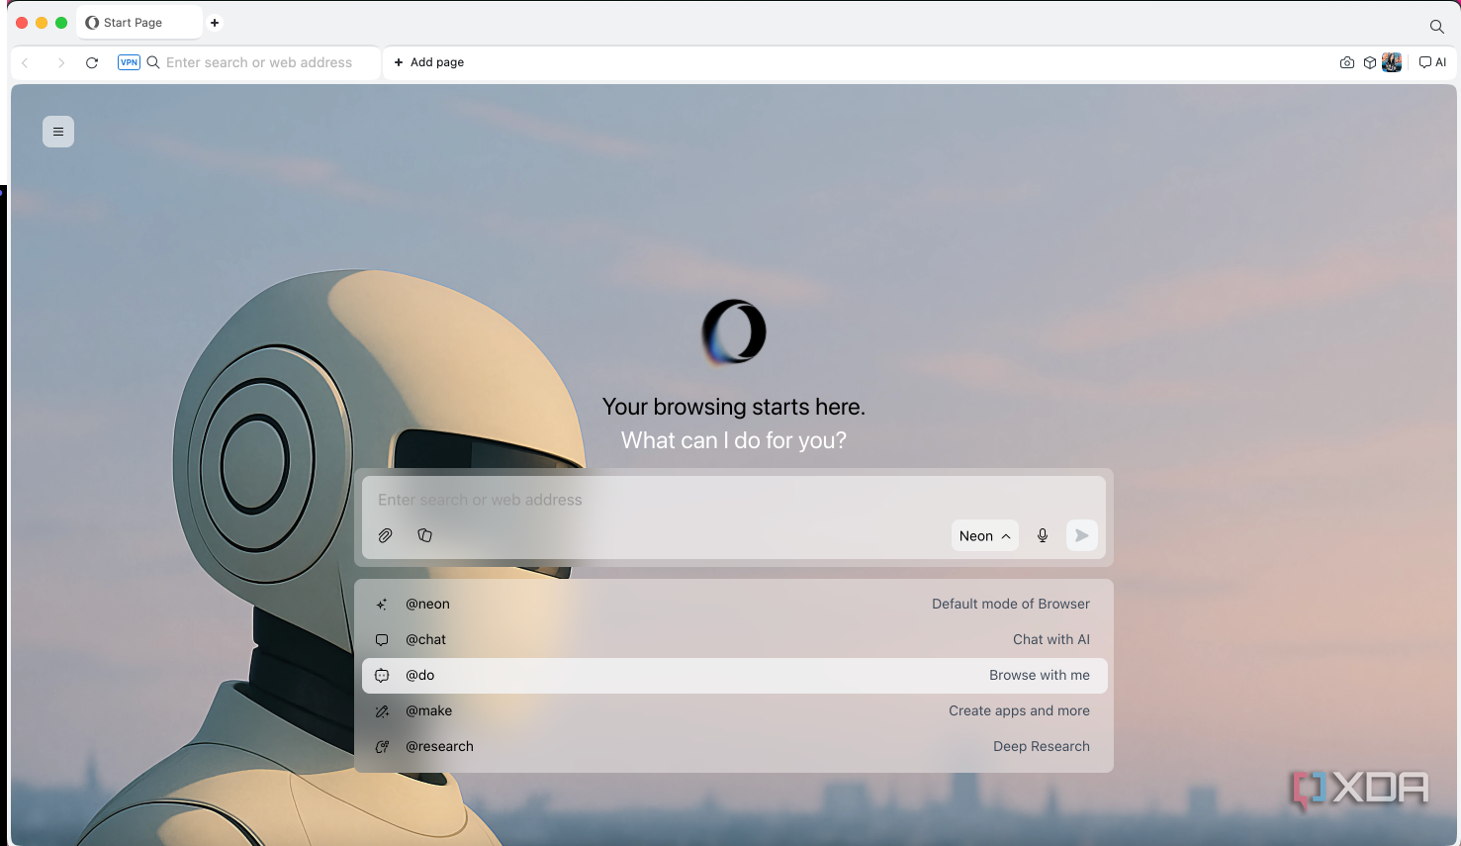Click the cards icon beside the paperclip
Screen dimensions: 1461x846
click(x=425, y=535)
